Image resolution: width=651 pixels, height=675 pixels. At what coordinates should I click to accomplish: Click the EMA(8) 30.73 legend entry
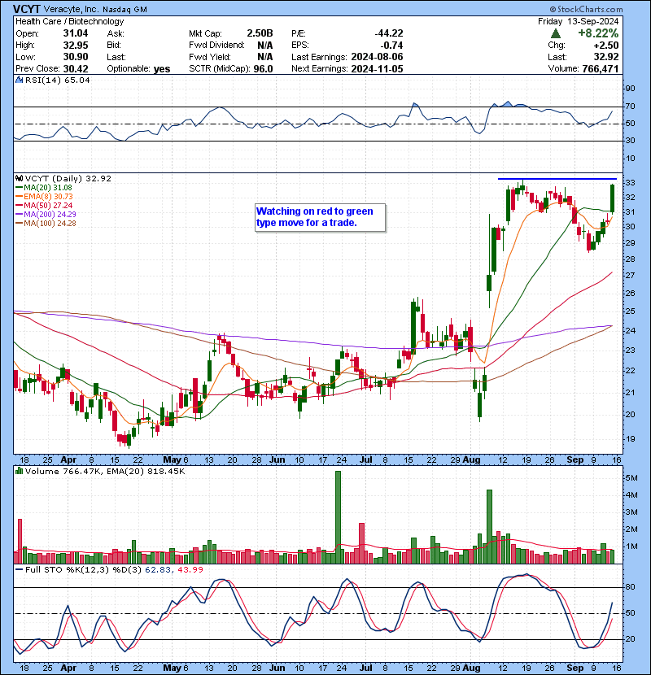(x=45, y=196)
